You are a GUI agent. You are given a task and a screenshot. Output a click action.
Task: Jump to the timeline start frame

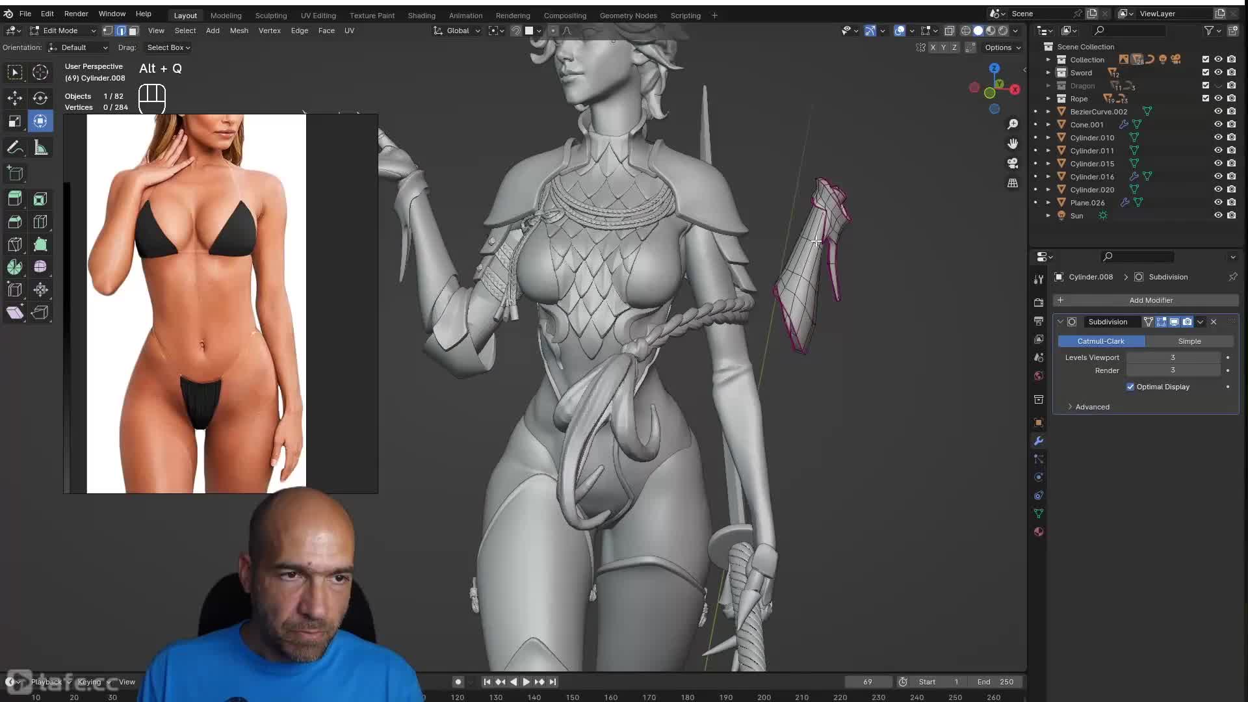487,682
